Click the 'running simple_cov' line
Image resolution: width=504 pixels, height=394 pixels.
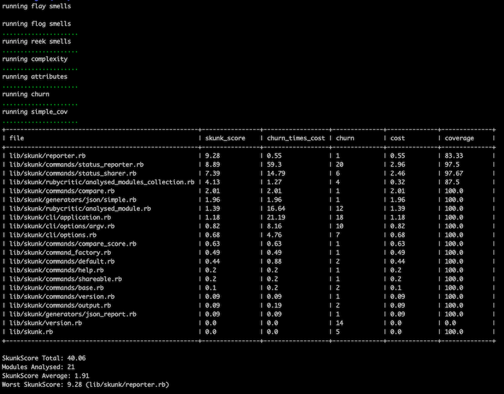[x=35, y=112]
